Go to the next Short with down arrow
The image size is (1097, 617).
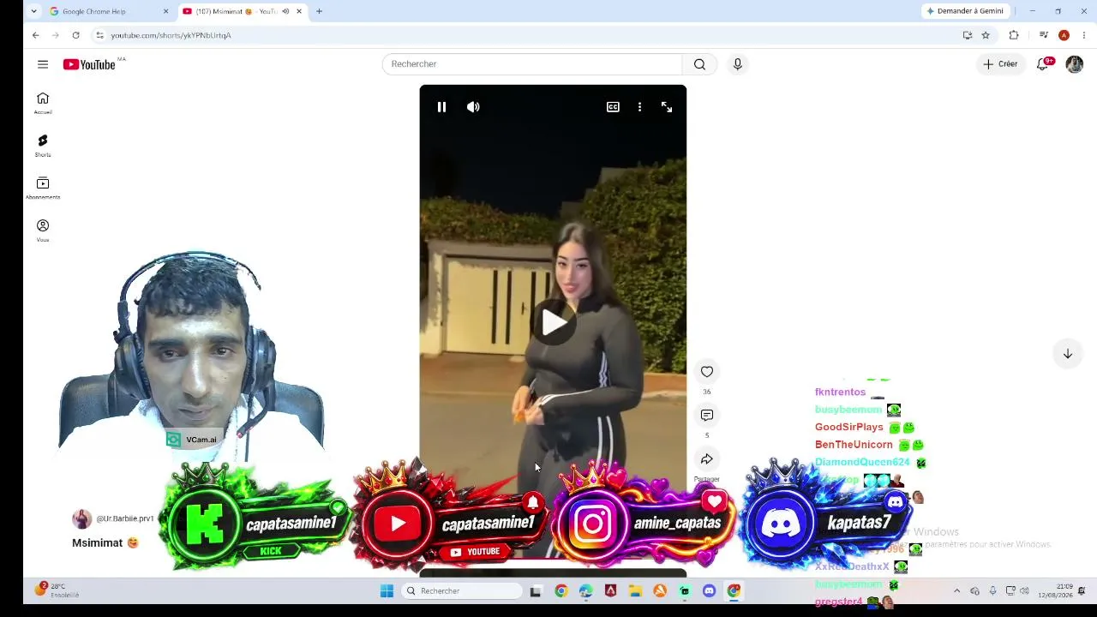pyautogui.click(x=1068, y=354)
